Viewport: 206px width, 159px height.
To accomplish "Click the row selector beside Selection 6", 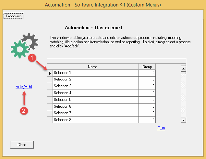I will 50,107.
